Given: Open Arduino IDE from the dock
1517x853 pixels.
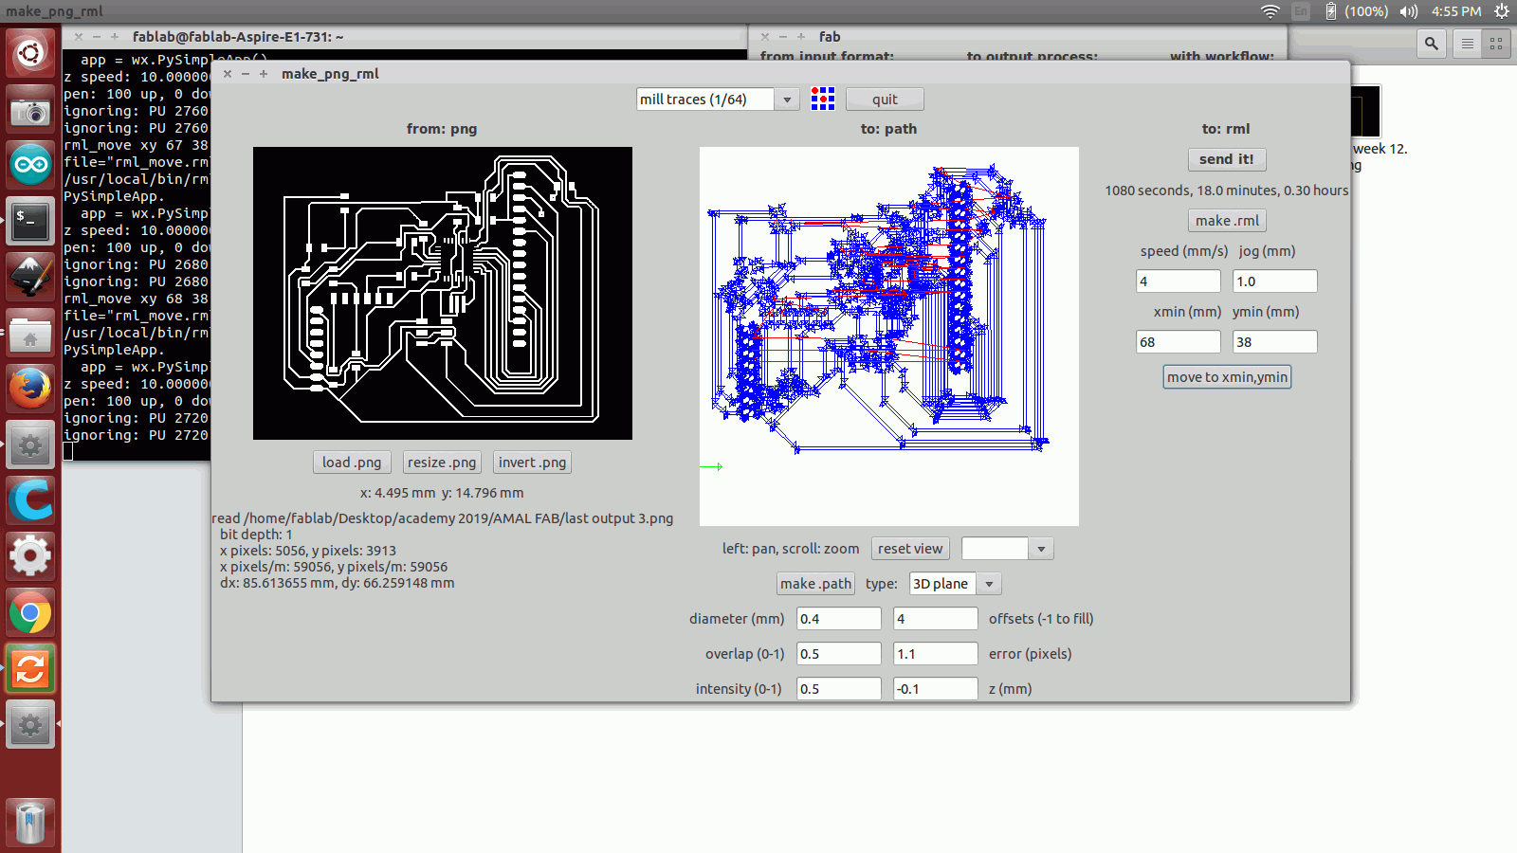Looking at the screenshot, I should [30, 165].
